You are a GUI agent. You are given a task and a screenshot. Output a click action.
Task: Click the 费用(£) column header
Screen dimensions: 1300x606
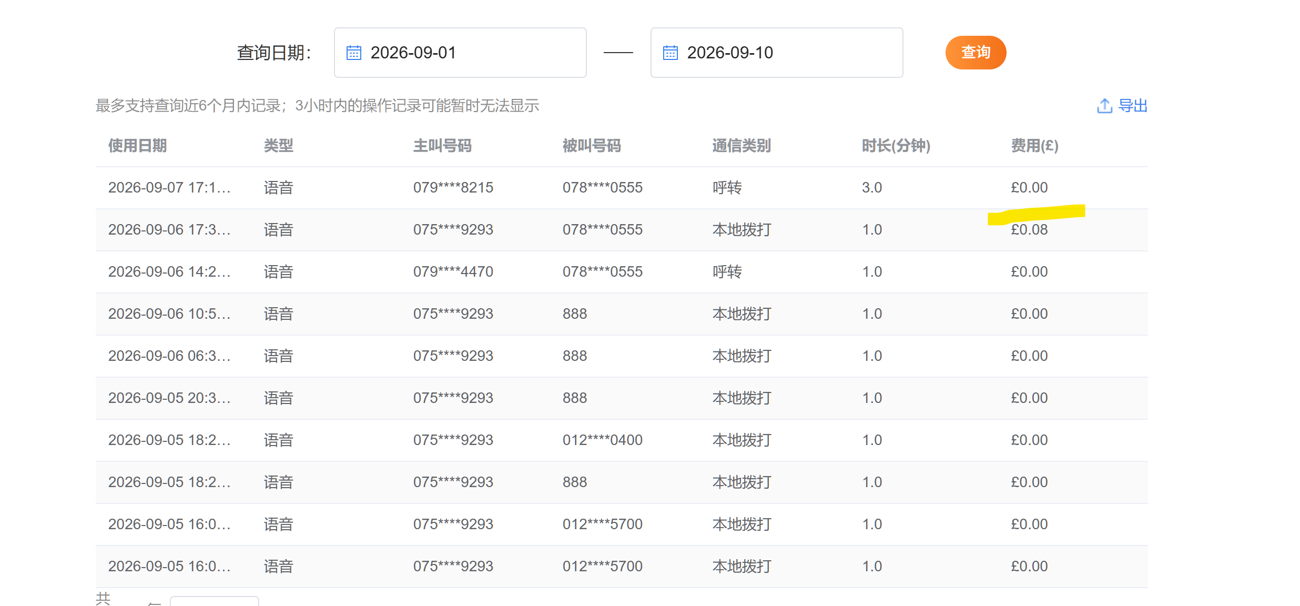1035,146
